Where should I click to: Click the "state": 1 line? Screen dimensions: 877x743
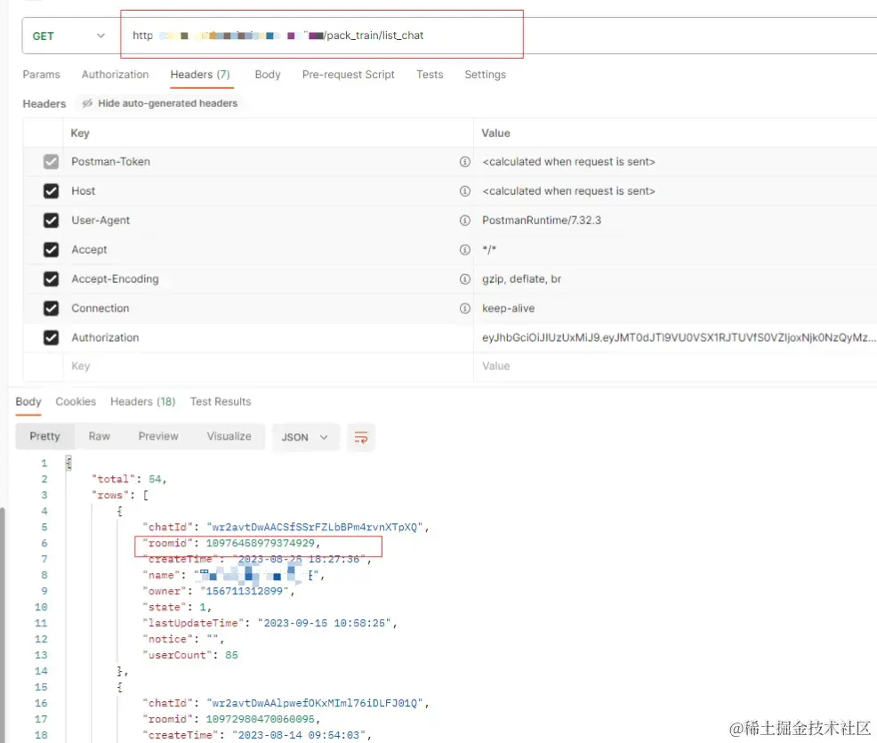(x=177, y=607)
